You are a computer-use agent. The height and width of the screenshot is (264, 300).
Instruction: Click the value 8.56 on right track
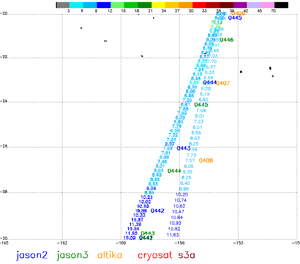click(x=196, y=133)
